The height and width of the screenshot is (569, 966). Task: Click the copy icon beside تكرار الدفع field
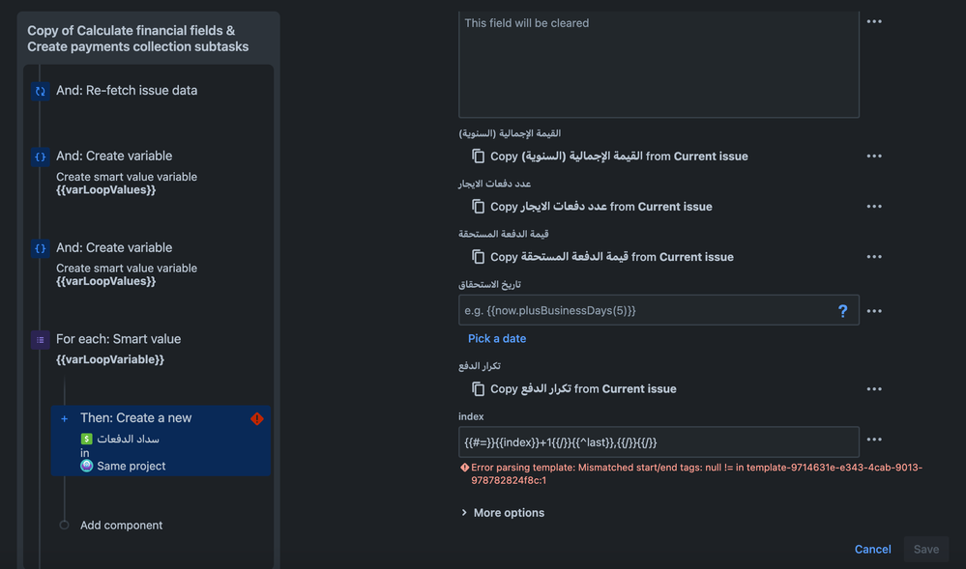pyautogui.click(x=479, y=388)
